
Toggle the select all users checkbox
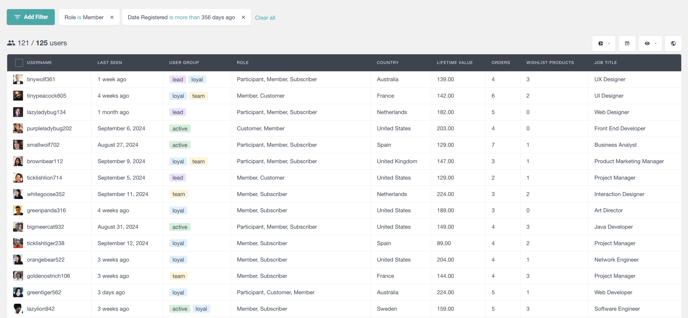click(19, 63)
